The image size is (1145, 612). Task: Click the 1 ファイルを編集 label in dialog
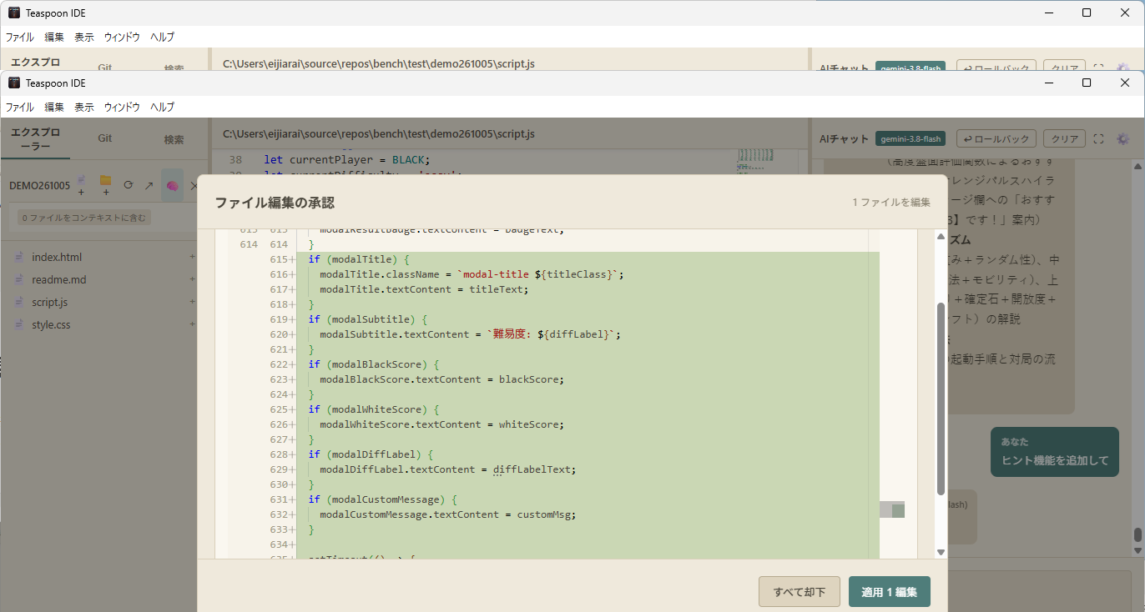coord(891,203)
